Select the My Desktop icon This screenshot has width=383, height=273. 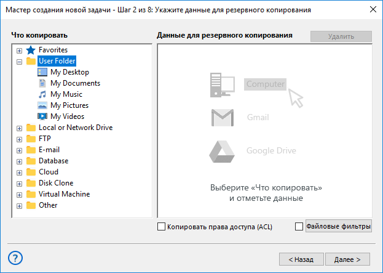point(42,72)
